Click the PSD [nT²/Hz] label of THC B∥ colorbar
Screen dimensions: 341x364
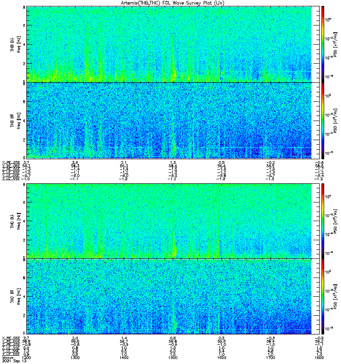(335, 297)
